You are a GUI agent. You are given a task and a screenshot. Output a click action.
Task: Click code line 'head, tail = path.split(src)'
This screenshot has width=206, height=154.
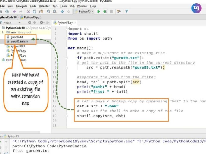109,82
